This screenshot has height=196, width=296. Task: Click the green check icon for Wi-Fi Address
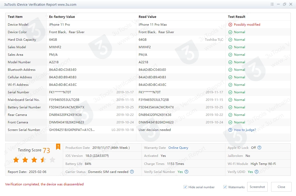click(x=230, y=85)
